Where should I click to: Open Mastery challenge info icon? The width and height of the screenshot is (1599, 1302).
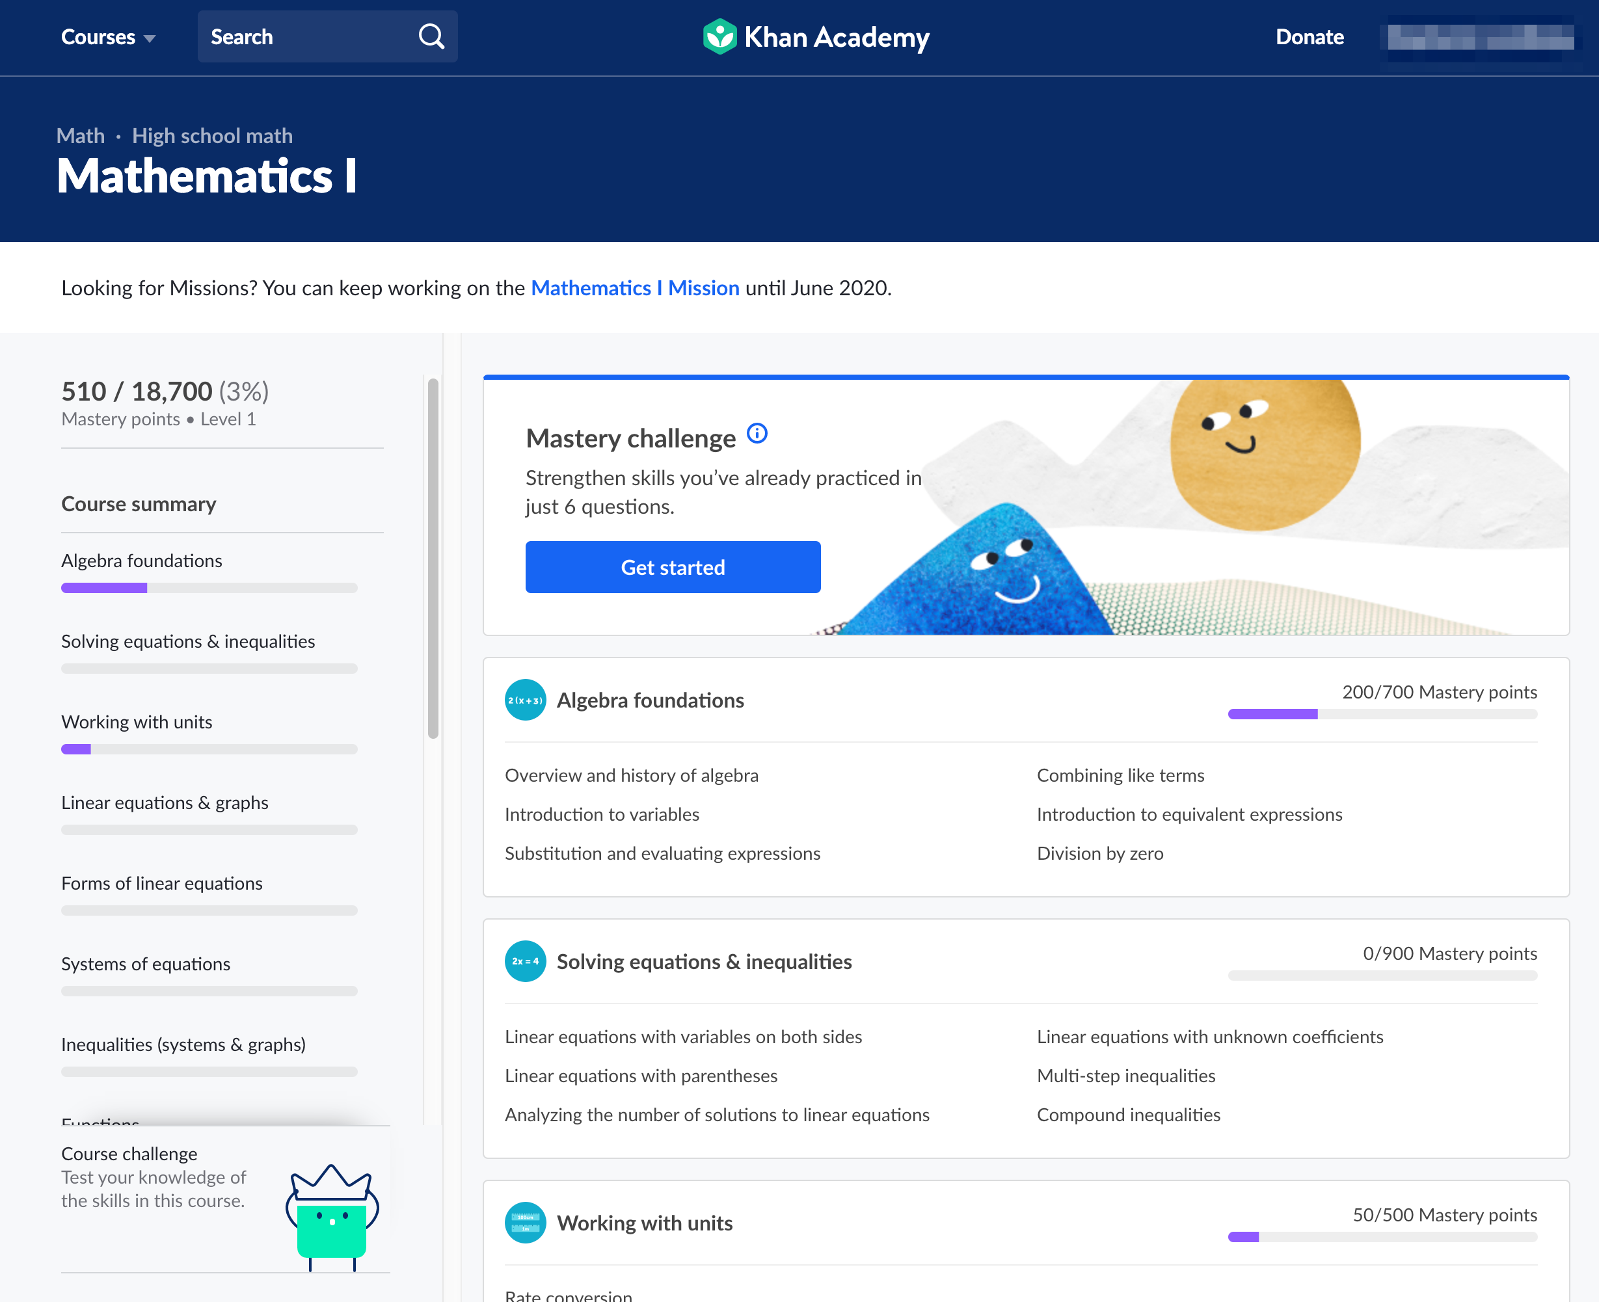(757, 434)
